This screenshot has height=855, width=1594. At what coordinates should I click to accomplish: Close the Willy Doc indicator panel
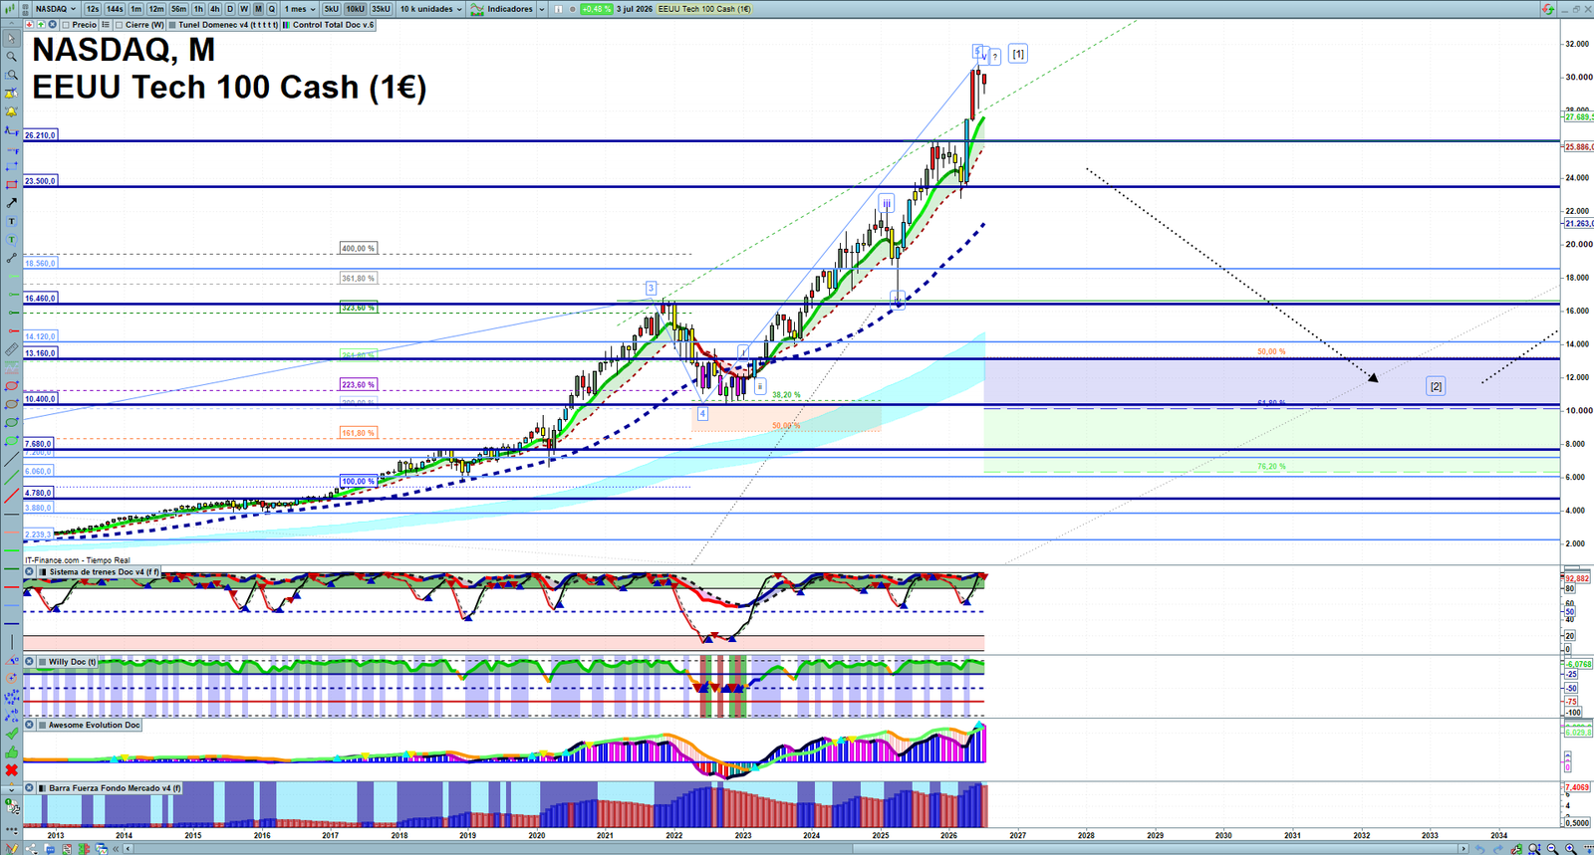(x=29, y=661)
